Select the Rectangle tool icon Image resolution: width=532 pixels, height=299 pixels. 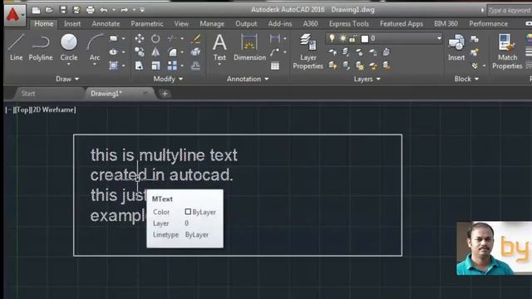[x=113, y=38]
